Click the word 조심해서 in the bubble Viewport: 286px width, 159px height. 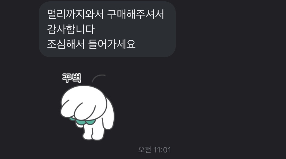(x=66, y=44)
